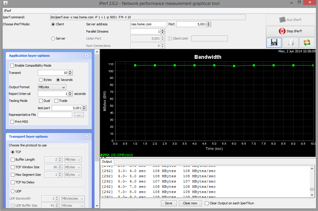
Task: Open the JPerf menu
Action: point(7,11)
